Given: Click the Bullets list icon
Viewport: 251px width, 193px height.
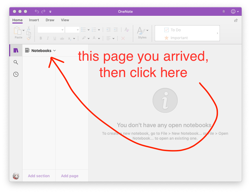Looking at the screenshot, I should 84,30.
